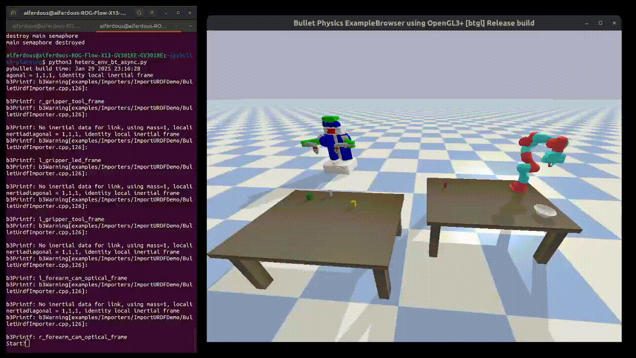Open terminal search with the magnifier icon
The height and width of the screenshot is (358, 636).
139,13
